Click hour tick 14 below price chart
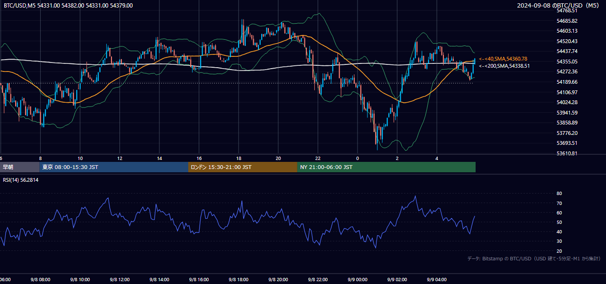 tap(159, 158)
